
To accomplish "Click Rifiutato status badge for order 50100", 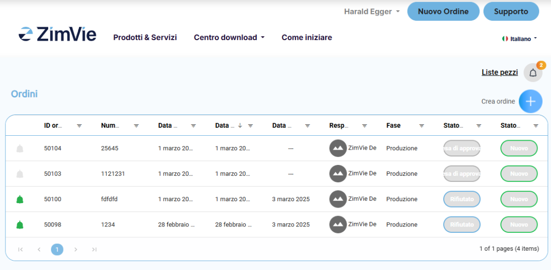I will pos(462,199).
